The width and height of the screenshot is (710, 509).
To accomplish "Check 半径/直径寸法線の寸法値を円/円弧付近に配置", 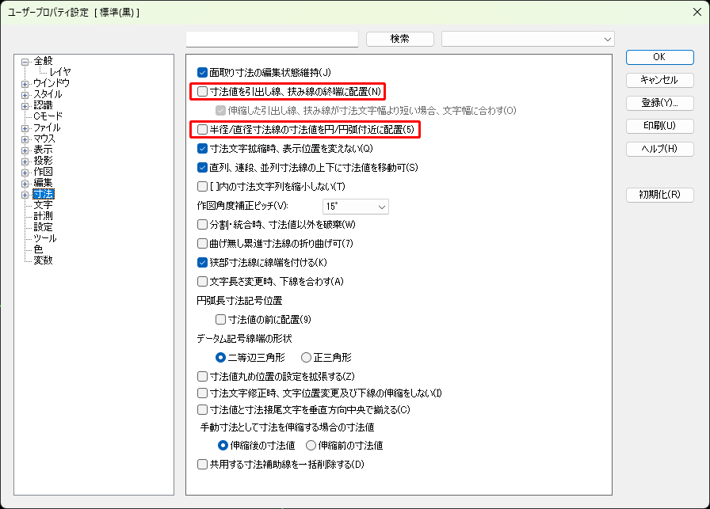I will pyautogui.click(x=203, y=129).
